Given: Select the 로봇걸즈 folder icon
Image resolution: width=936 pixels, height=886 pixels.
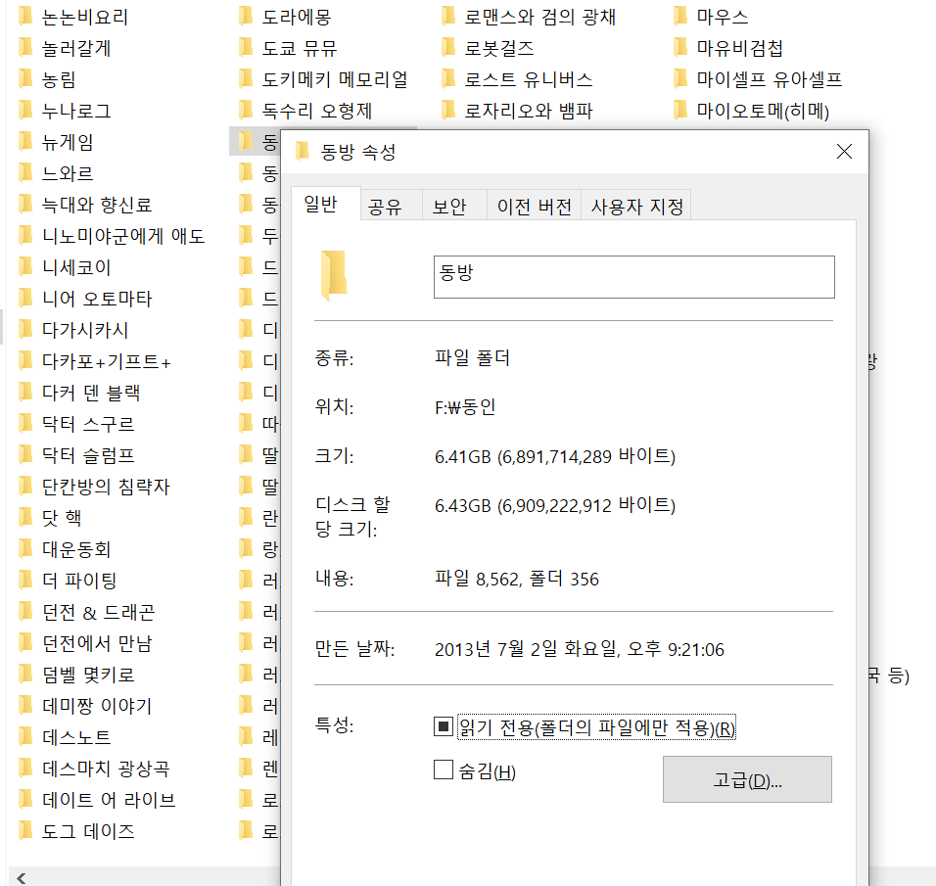Looking at the screenshot, I should (x=448, y=48).
